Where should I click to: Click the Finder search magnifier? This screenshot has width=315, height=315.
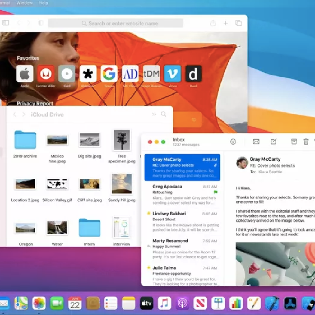164,114
